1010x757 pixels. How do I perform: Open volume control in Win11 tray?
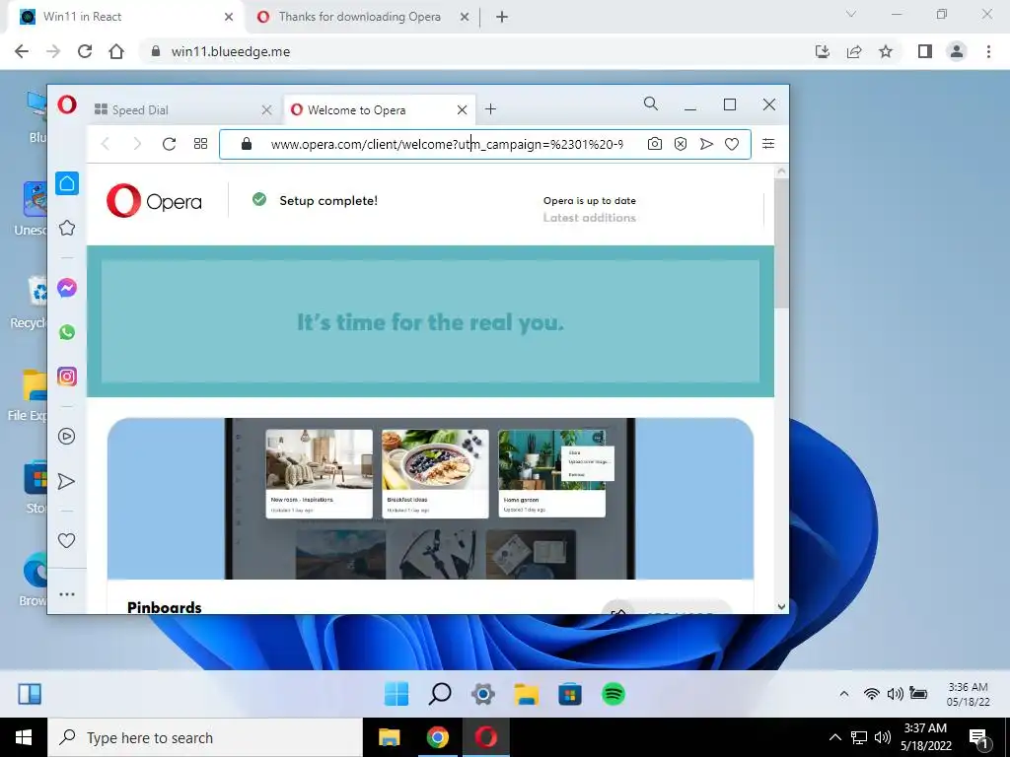click(895, 694)
